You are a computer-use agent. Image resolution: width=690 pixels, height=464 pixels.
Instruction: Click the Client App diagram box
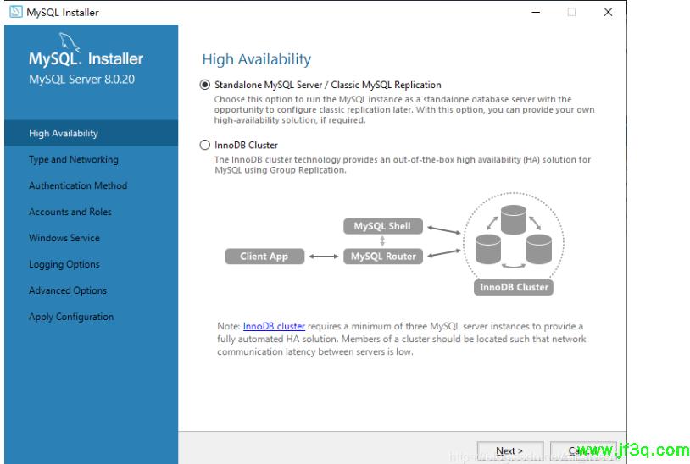tap(264, 256)
